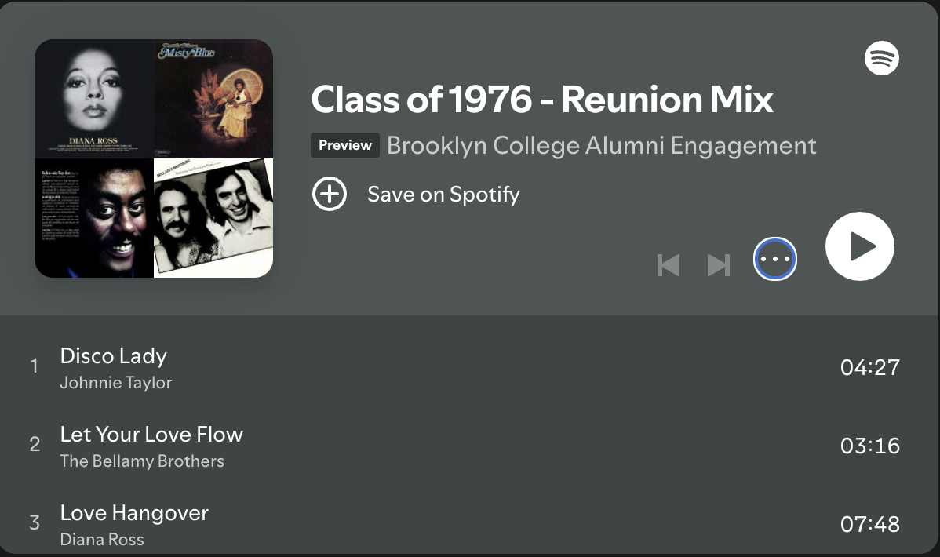The height and width of the screenshot is (557, 940).
Task: Open The Bellamy Brothers artist name
Action: click(142, 461)
